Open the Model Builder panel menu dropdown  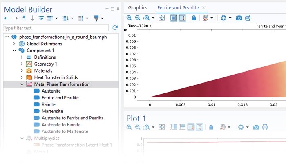tap(107, 9)
